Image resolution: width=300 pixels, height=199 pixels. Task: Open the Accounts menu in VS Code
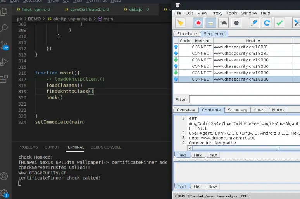pos(4,176)
